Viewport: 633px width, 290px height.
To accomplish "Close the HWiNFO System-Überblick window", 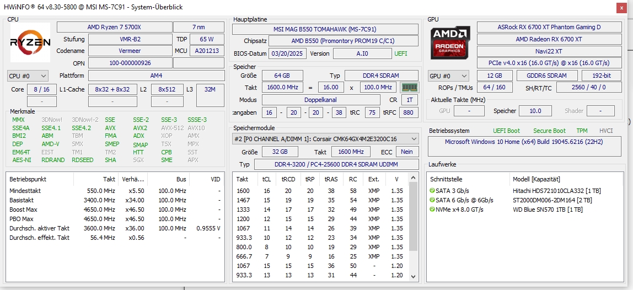I will point(622,8).
